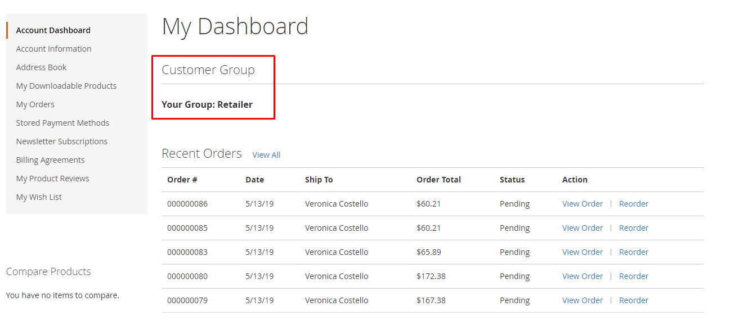730x329 pixels.
Task: View order 000000085
Action: coord(582,228)
